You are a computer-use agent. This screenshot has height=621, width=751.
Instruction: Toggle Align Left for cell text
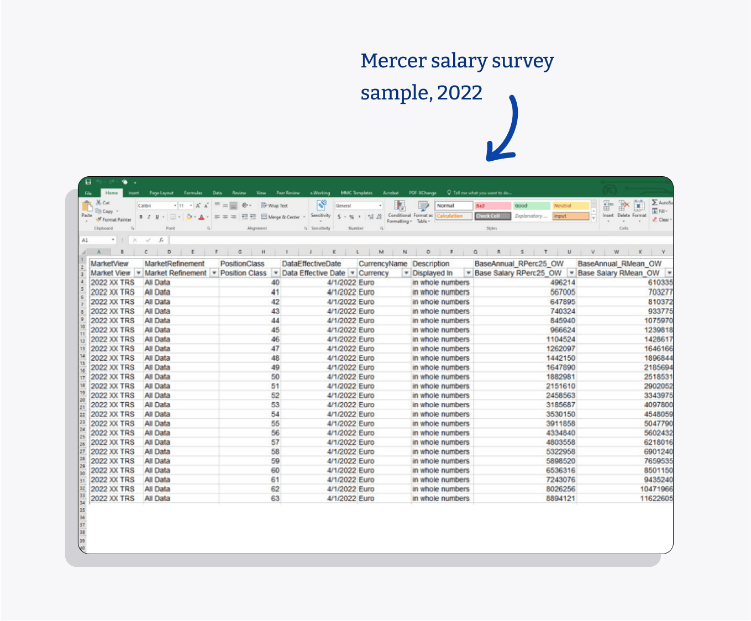(x=217, y=217)
